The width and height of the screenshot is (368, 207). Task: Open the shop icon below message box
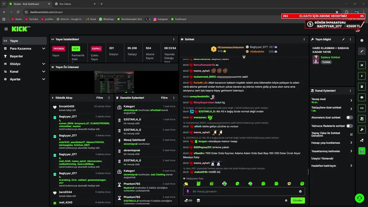point(198,201)
